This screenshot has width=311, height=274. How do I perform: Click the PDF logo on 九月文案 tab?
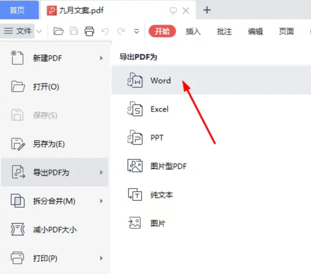52,11
